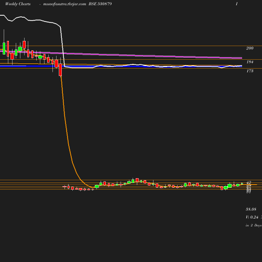The image size is (262, 262).
Task: Click the "BSE 530879" stock code
Action: [x=100, y=4]
